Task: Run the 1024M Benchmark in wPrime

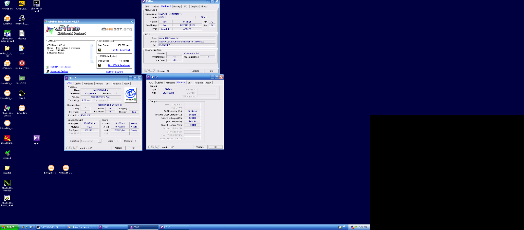Action: [x=119, y=65]
